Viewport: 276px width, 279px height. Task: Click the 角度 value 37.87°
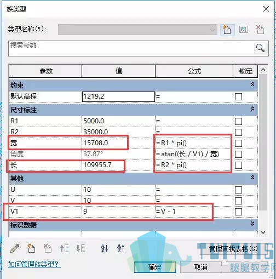[118, 154]
